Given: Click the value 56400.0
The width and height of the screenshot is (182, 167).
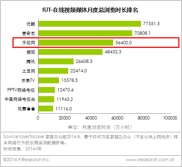Looking at the screenshot, I should click(x=124, y=43).
